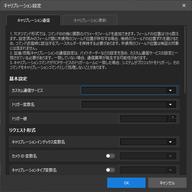Click the vertical scrollbar of the settings panel

tap(185, 60)
